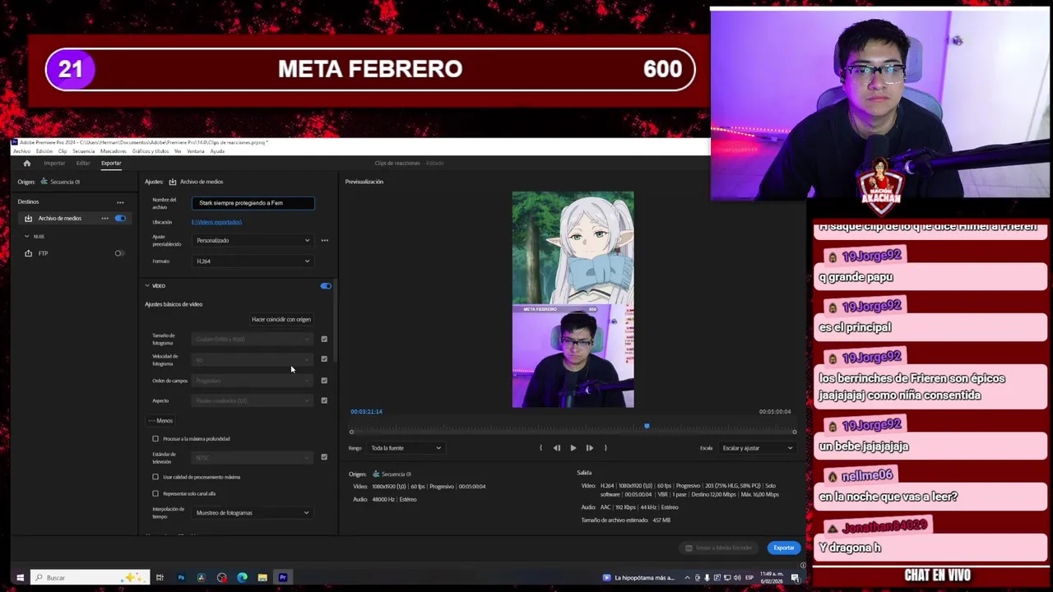
Task: Click the Exportar button
Action: 784,548
